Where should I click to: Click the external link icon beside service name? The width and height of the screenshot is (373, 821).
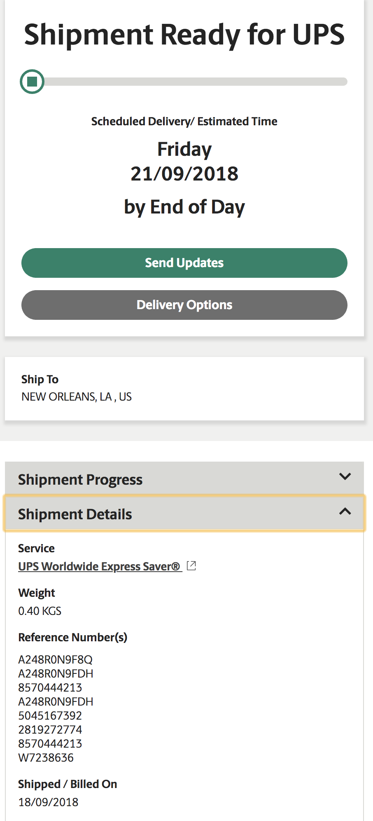pos(191,566)
